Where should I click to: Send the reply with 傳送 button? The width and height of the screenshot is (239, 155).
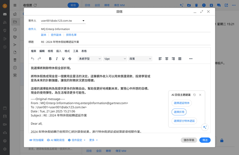[205, 140]
